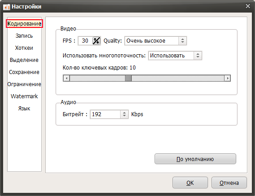The image size is (255, 196).
Task: Click the Битрейт stepper arrows
Action: click(x=124, y=114)
